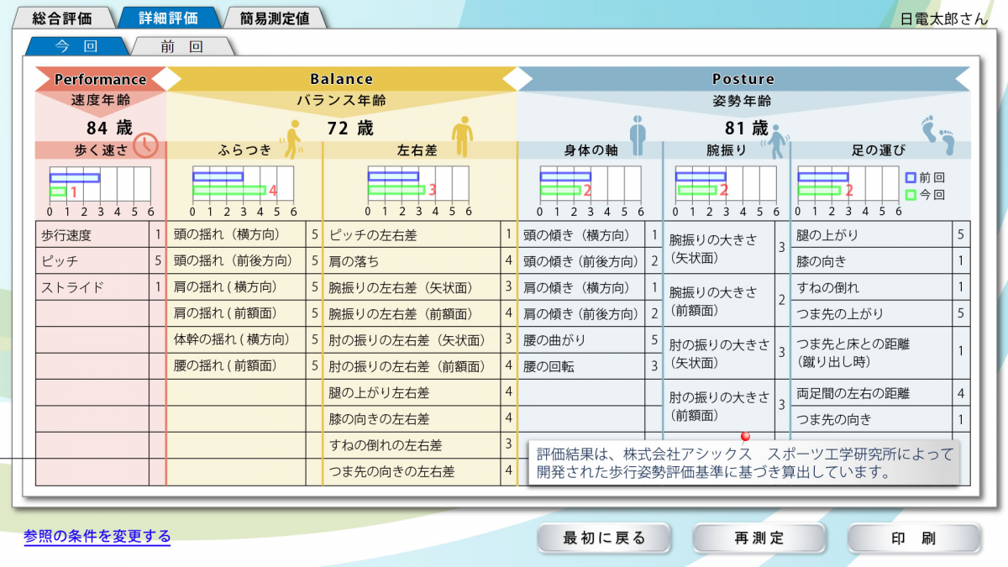Click 肩の傾き（横方向） row
This screenshot has height=567, width=1008.
click(x=590, y=287)
